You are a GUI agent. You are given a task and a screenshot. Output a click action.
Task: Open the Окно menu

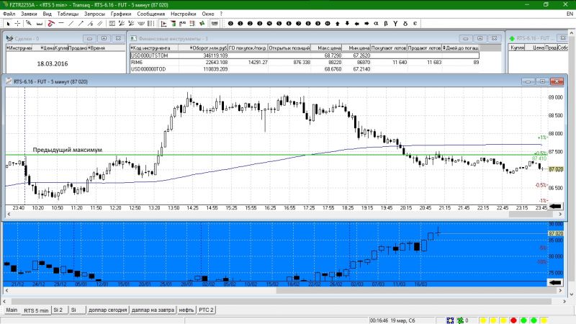(208, 14)
